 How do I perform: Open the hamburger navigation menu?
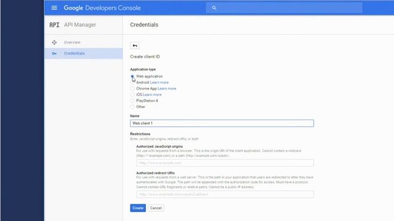point(54,8)
